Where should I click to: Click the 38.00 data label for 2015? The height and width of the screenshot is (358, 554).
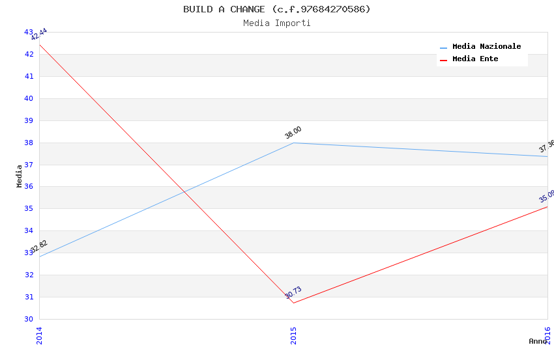pos(293,133)
